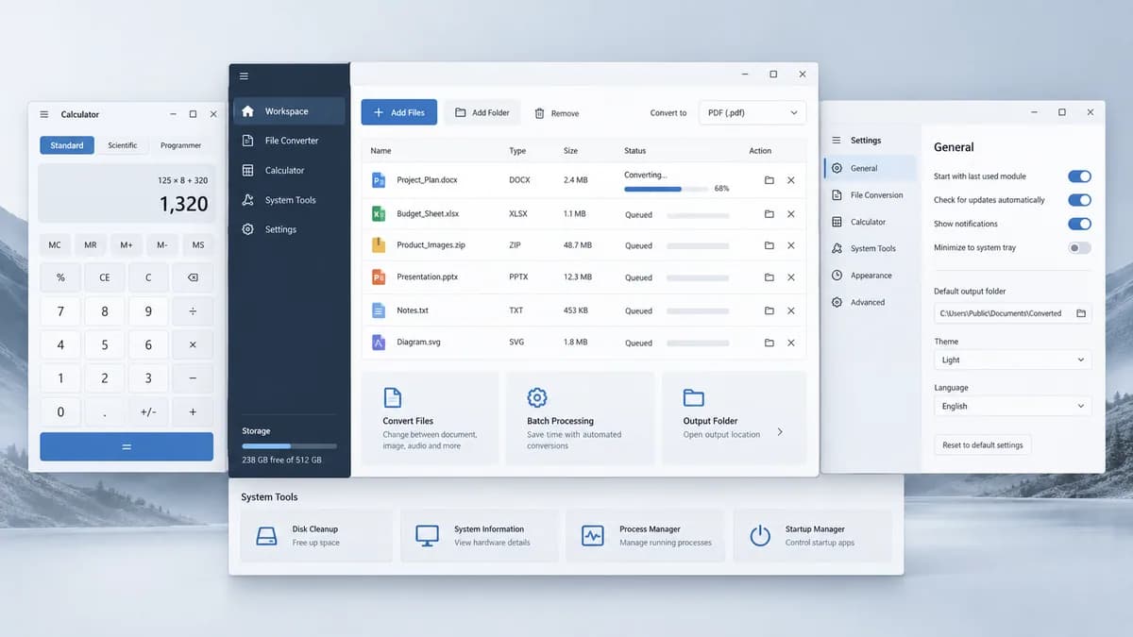Click the divide key in Calculator
Image resolution: width=1133 pixels, height=637 pixels.
tap(193, 311)
